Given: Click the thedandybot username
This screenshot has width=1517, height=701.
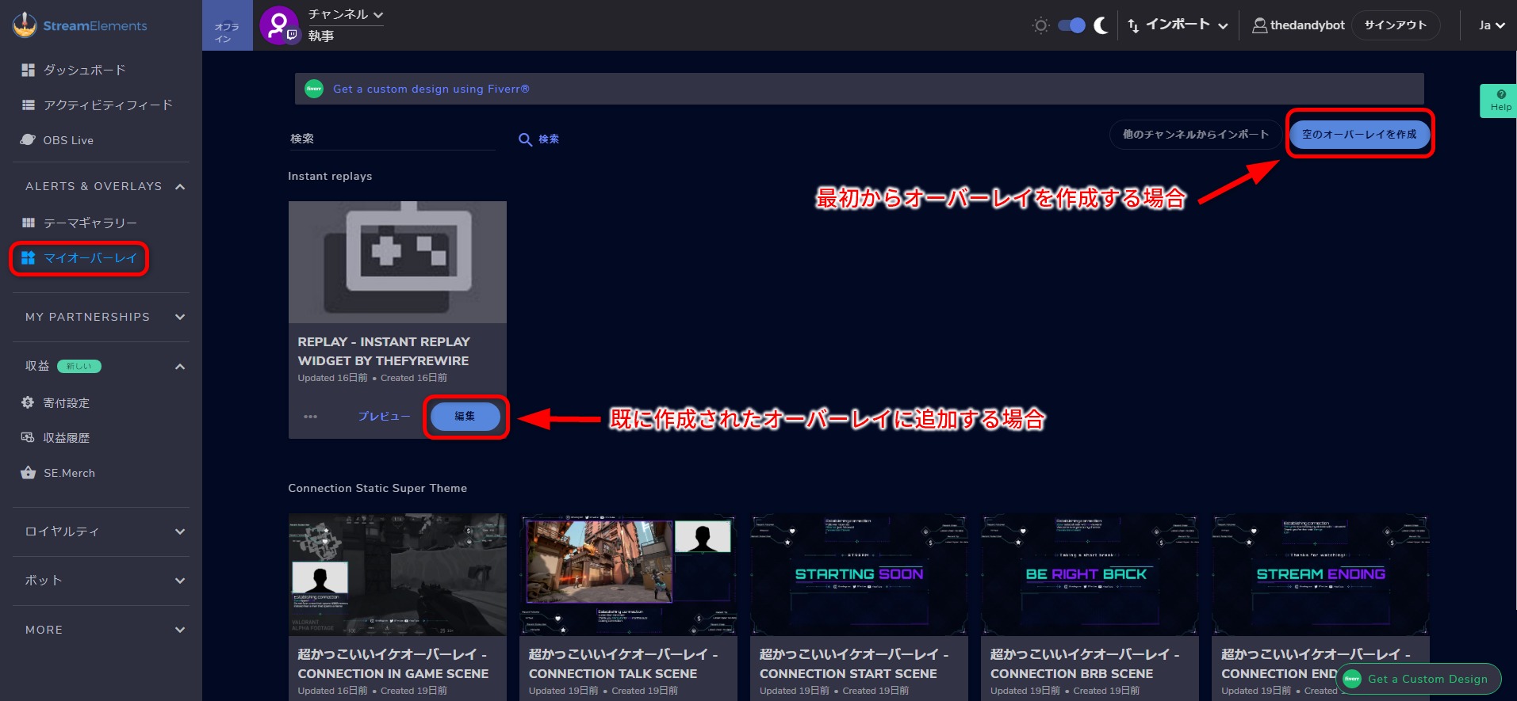Looking at the screenshot, I should (1308, 25).
